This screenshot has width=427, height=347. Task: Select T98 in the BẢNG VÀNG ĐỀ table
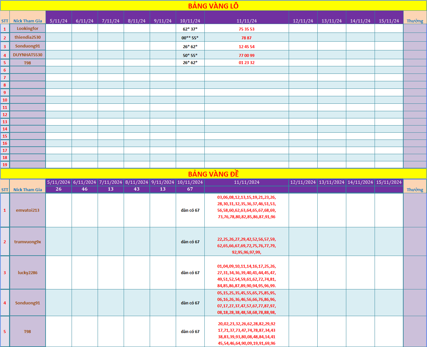coord(28,331)
